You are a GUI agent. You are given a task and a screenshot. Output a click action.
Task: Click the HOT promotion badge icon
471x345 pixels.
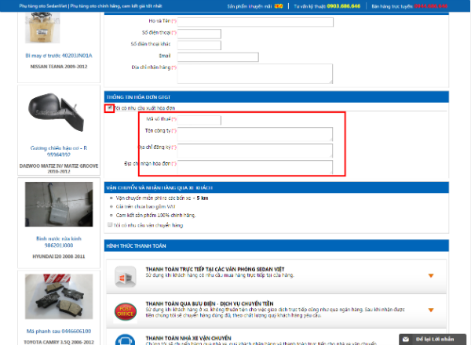click(x=279, y=6)
